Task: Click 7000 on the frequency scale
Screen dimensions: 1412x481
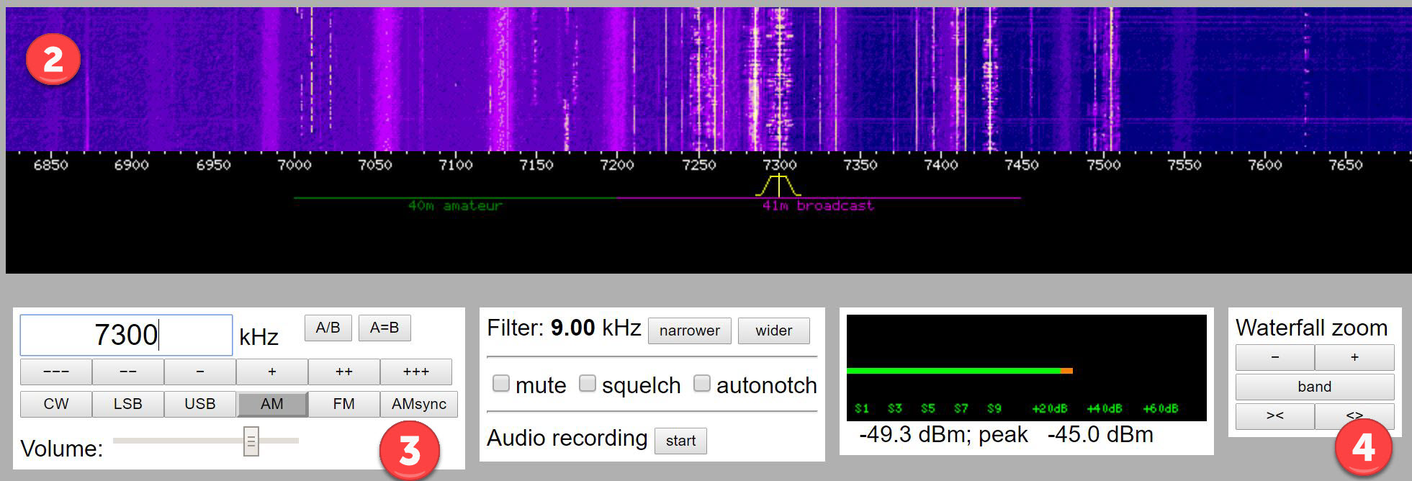Action: (294, 165)
